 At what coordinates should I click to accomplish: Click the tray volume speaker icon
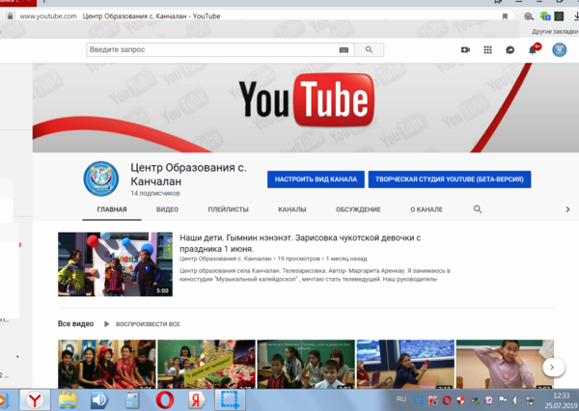pos(516,400)
